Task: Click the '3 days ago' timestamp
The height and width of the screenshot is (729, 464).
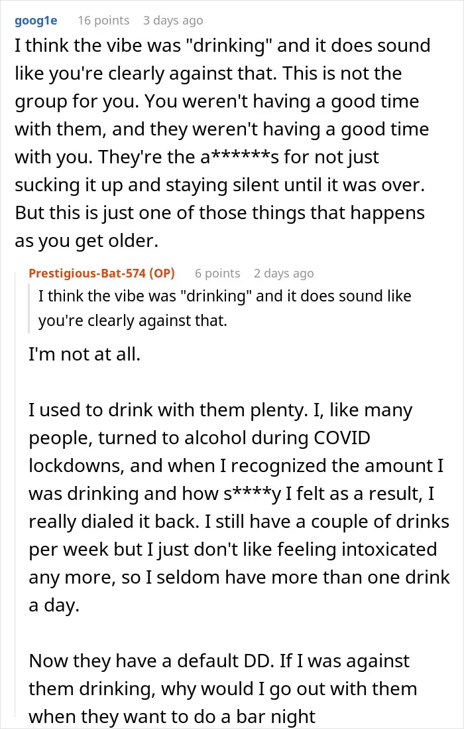Action: (x=173, y=21)
